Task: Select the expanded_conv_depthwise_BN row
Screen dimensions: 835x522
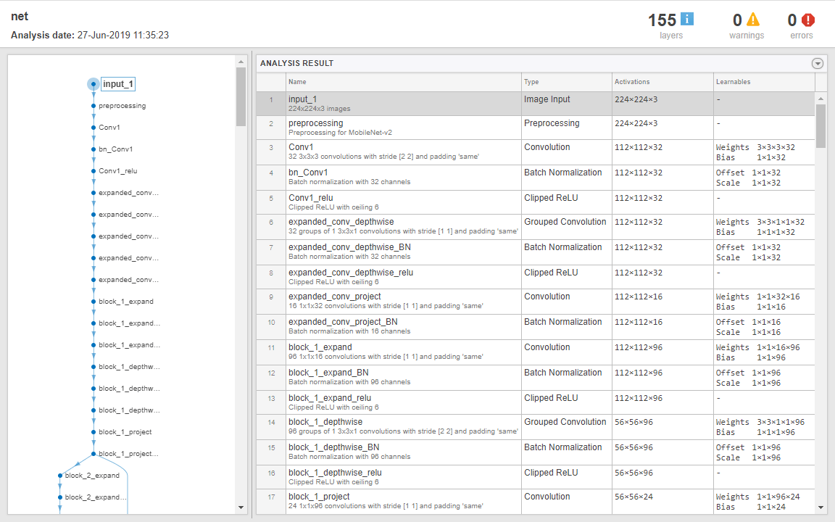Action: coord(536,252)
